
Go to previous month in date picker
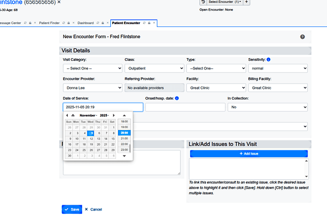click(x=67, y=115)
